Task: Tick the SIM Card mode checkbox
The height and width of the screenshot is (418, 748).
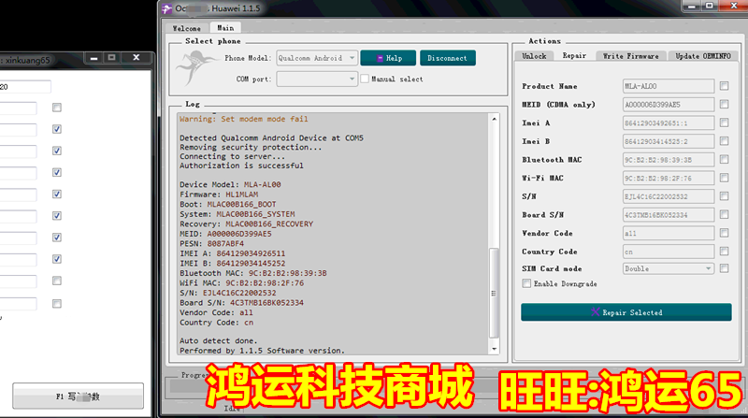Action: point(724,268)
